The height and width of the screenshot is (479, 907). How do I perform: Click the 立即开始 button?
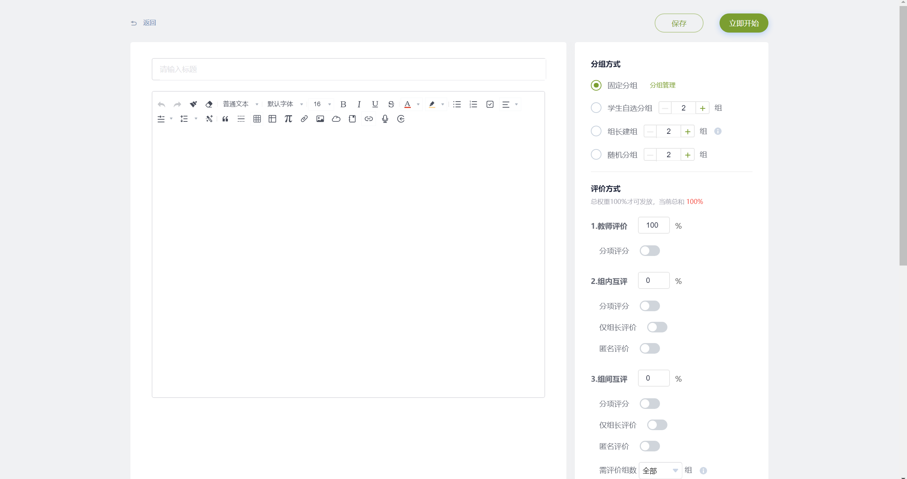(744, 23)
